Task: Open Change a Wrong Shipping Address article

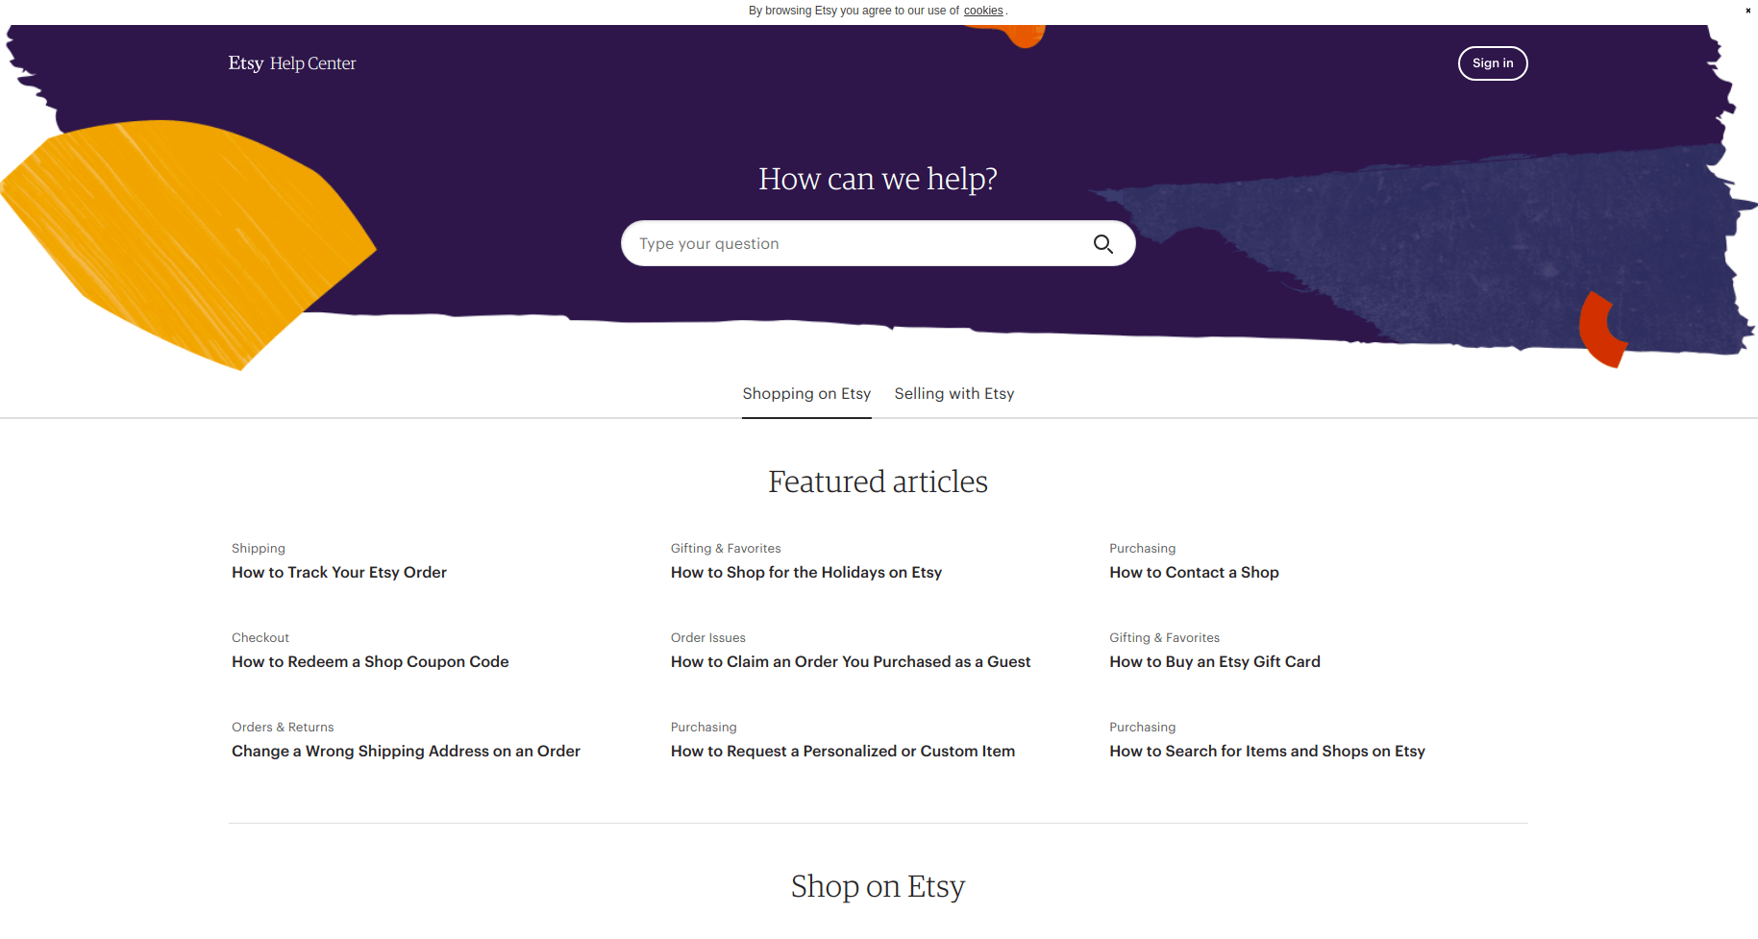Action: coord(406,752)
